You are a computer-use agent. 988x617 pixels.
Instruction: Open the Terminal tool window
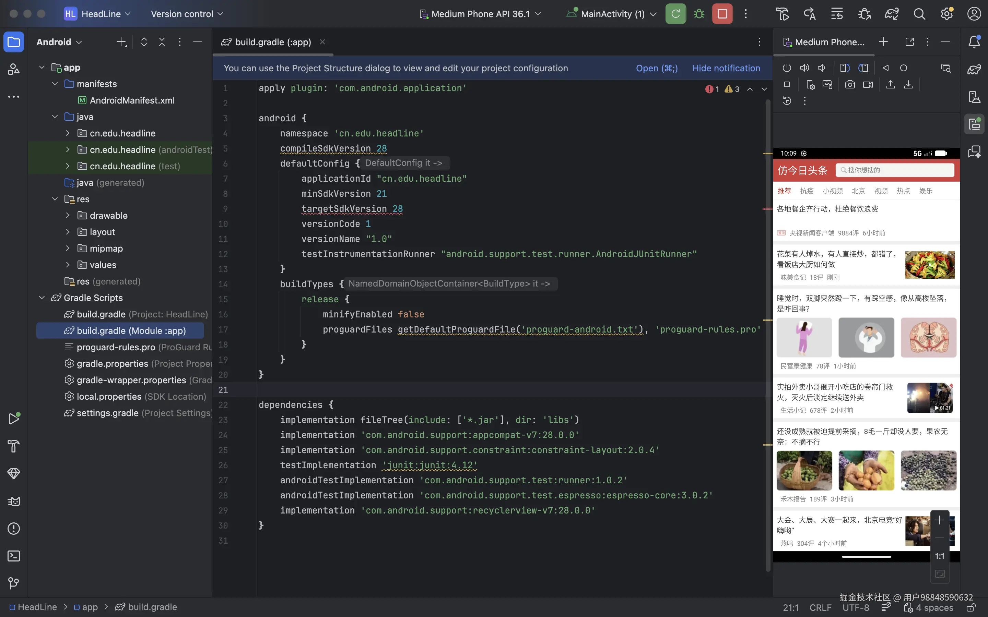(13, 556)
